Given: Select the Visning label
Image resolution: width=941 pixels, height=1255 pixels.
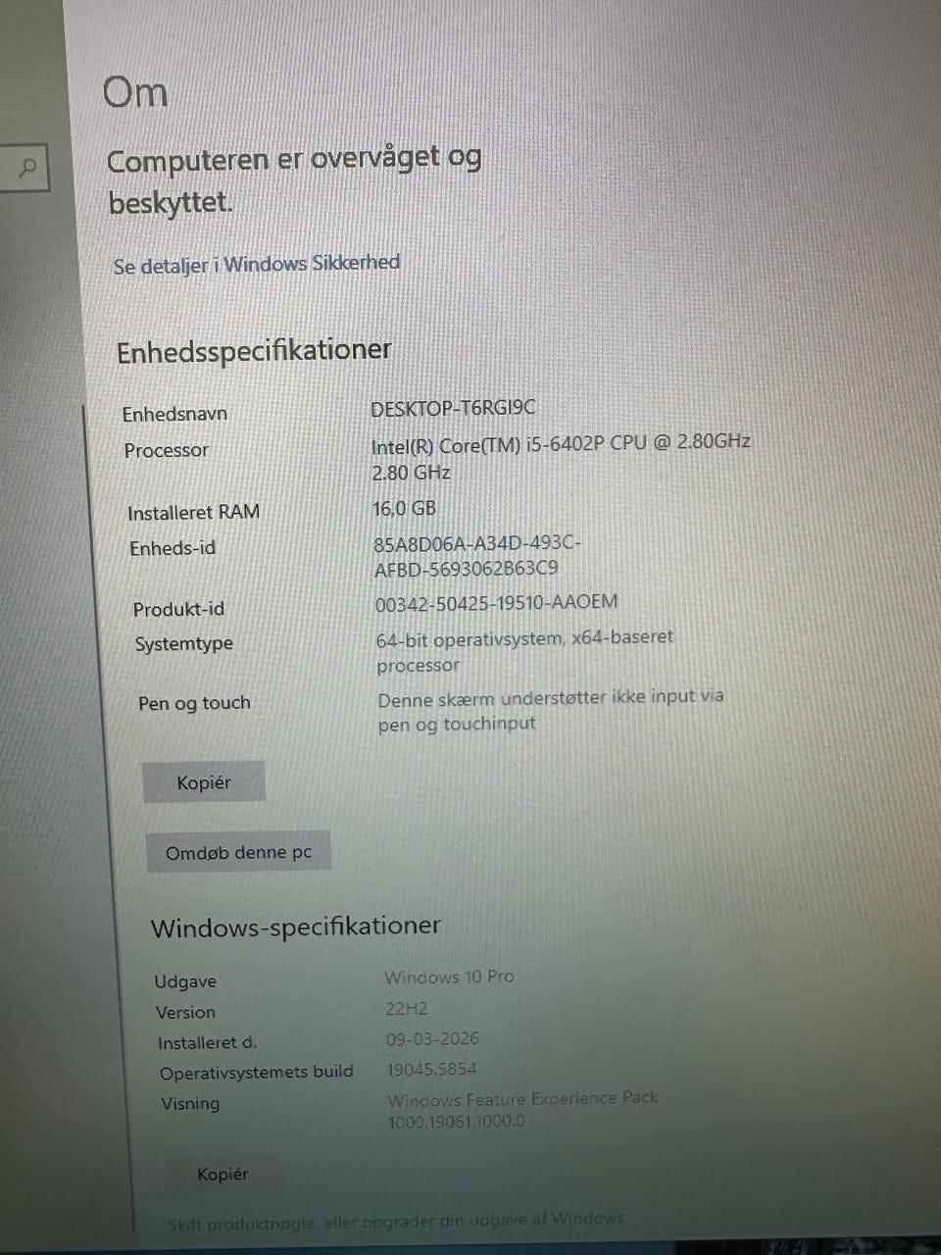Looking at the screenshot, I should 190,1104.
